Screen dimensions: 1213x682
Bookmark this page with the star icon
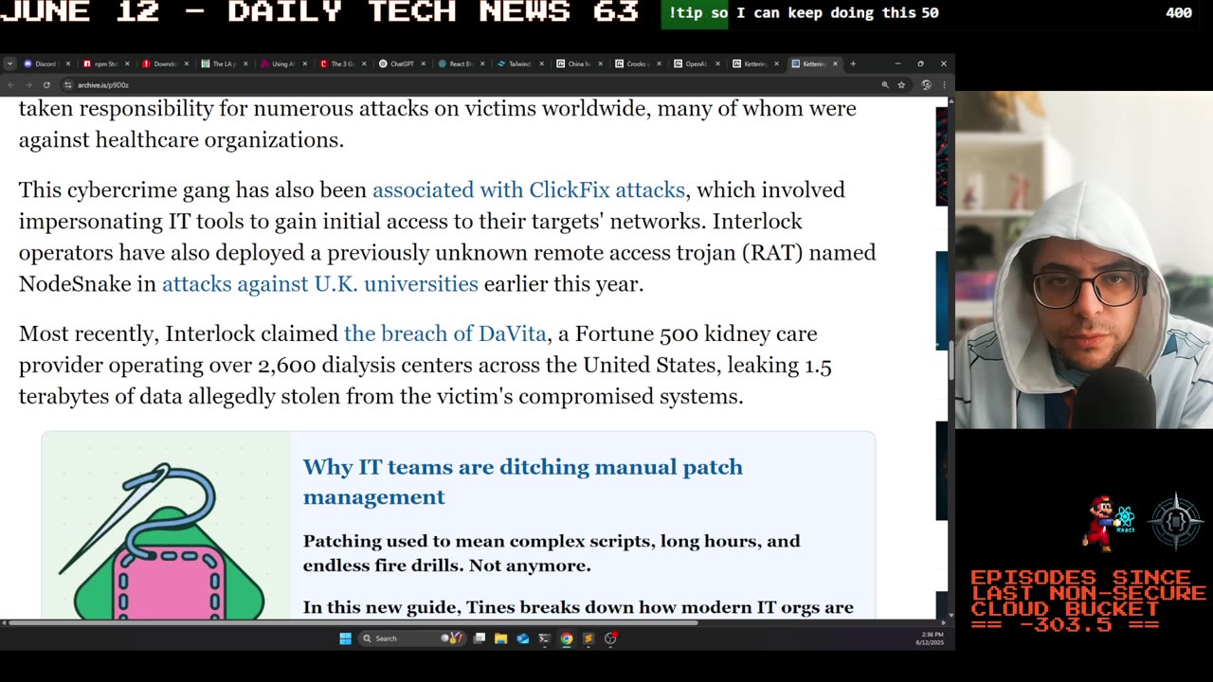[901, 84]
